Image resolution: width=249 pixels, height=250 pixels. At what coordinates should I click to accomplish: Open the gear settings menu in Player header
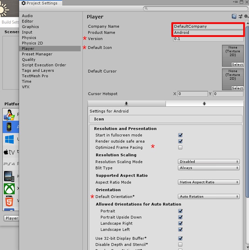(246, 16)
